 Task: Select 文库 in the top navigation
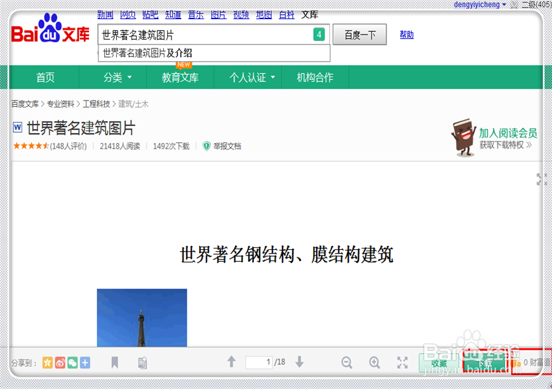[x=309, y=14]
